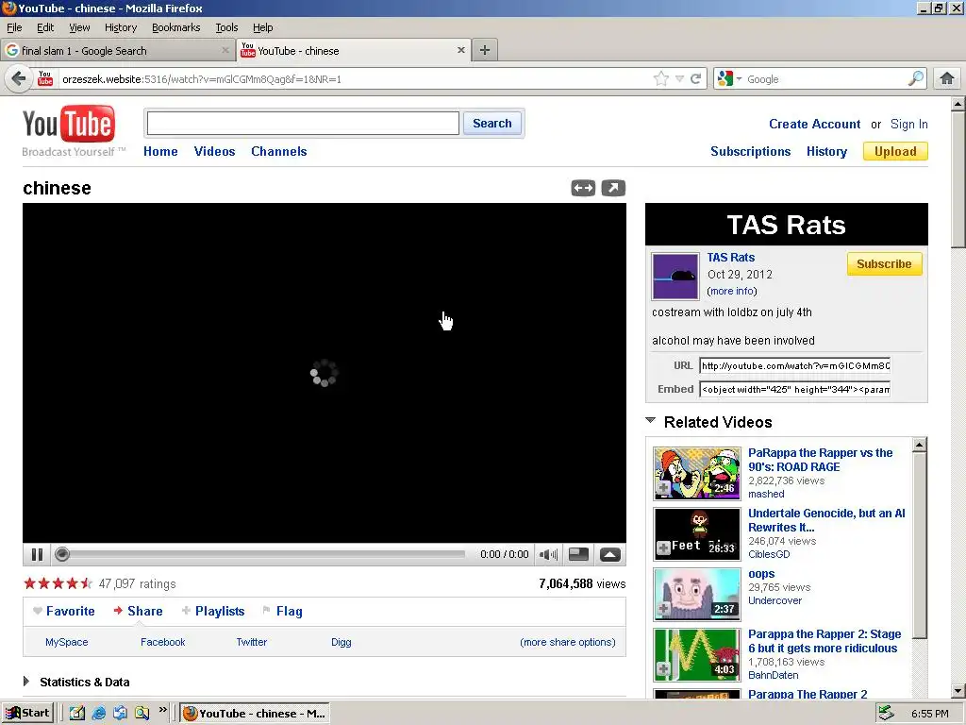Pause the video with the pause button

pos(37,555)
